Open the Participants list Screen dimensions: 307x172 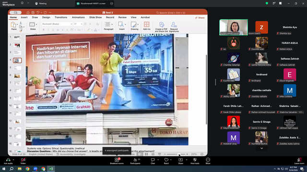135,161
